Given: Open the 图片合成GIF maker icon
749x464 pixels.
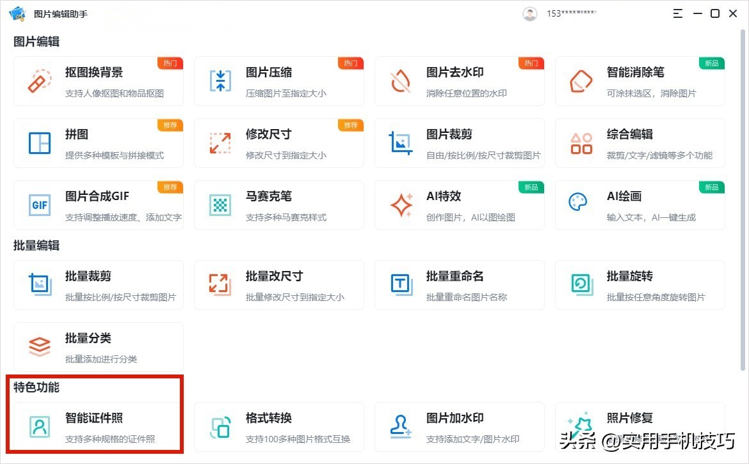Looking at the screenshot, I should point(38,205).
